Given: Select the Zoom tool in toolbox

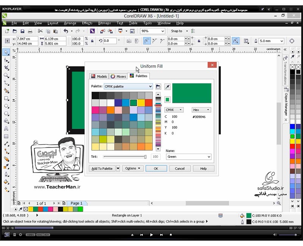Looking at the screenshot, I should click(6, 75).
